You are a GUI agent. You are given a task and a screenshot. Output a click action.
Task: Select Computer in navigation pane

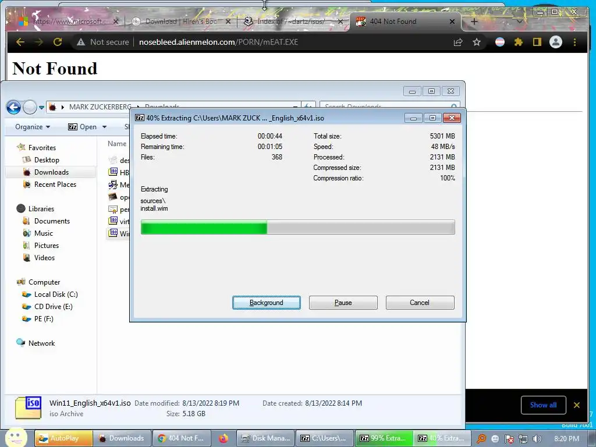click(38, 282)
